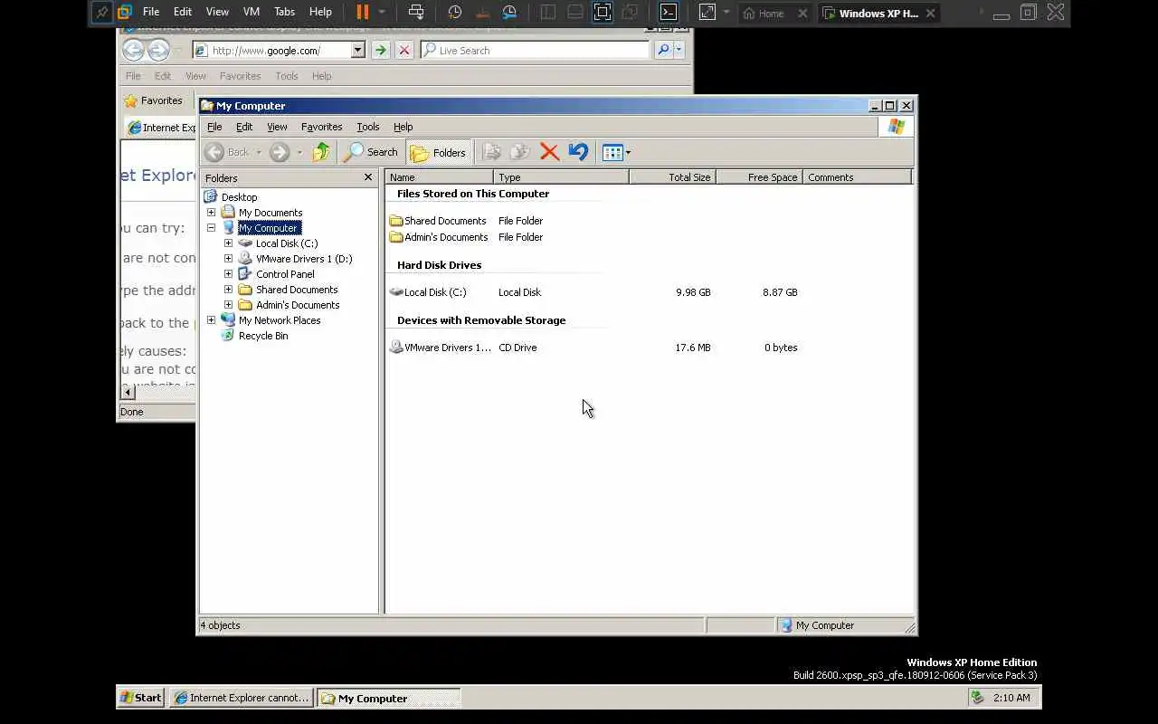Toggle the Folders pane button
The width and height of the screenshot is (1158, 724).
(x=439, y=152)
